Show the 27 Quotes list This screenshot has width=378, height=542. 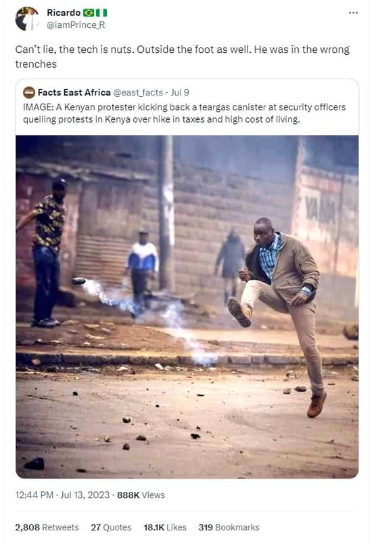coord(111,528)
